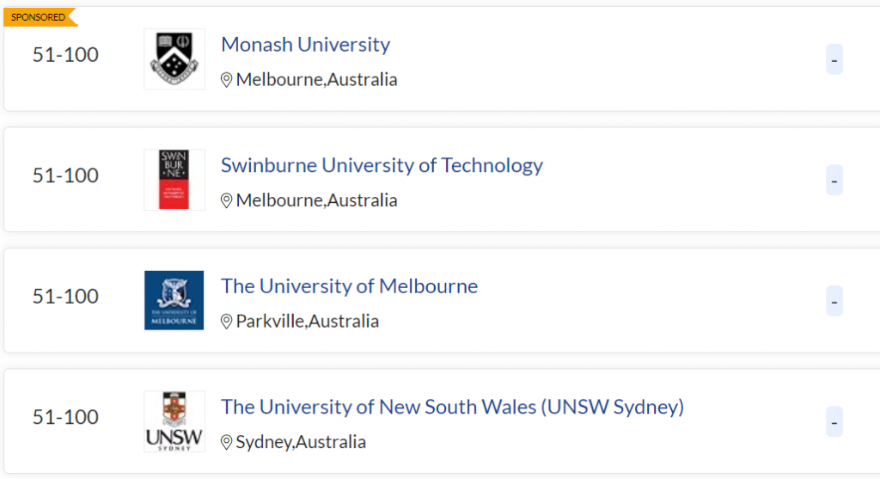The width and height of the screenshot is (880, 479).
Task: Click the orange SPONSORED badge
Action: click(39, 17)
